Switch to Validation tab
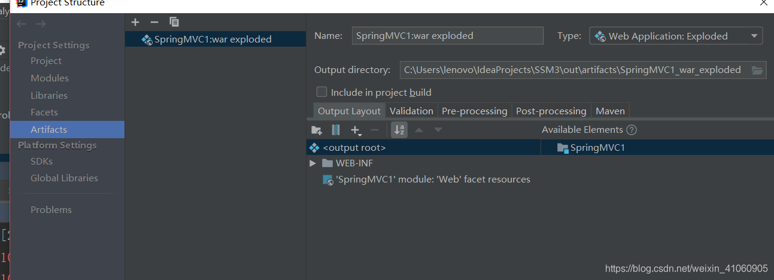 coord(411,111)
